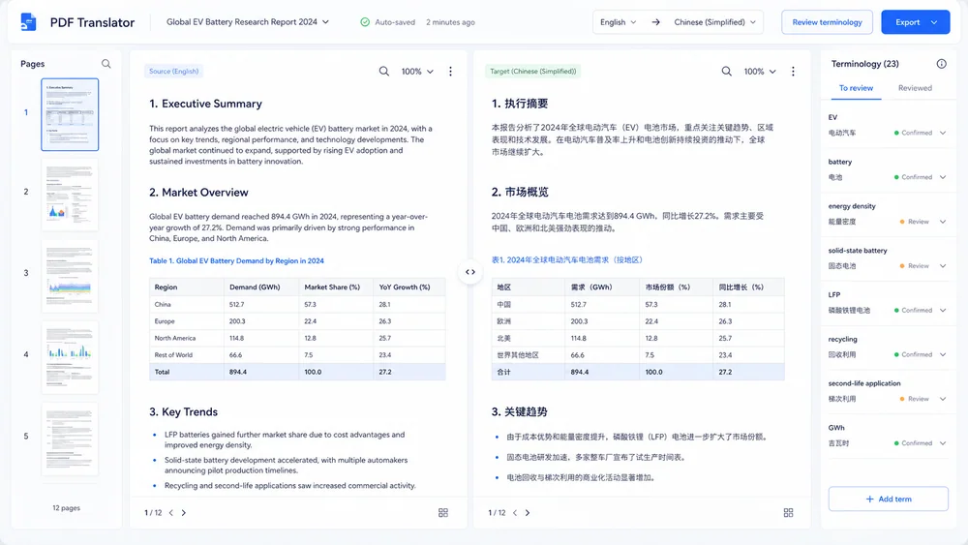The width and height of the screenshot is (968, 545).
Task: Expand the energy density terminology entry
Action: click(943, 222)
